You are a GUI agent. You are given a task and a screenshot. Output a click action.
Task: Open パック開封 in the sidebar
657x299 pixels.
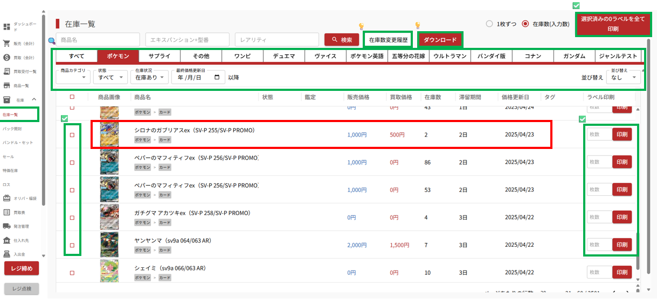tap(11, 129)
